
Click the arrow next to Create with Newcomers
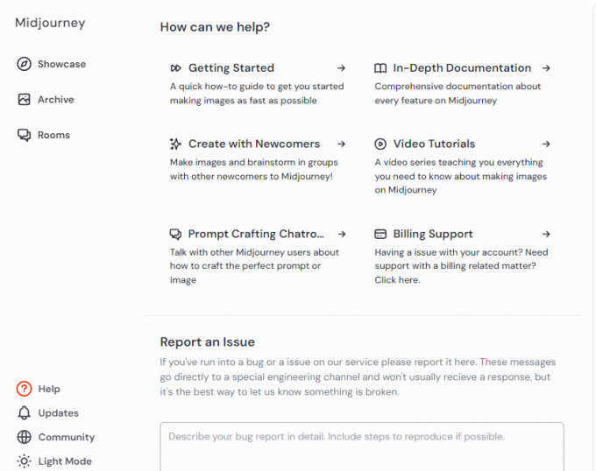341,144
